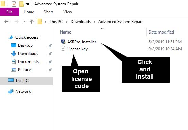Open Downloads in the navigation pane
The height and width of the screenshot is (130, 188).
coord(28,53)
